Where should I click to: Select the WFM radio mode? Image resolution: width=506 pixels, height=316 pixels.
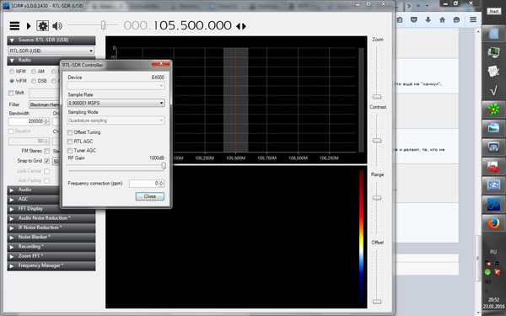[x=12, y=81]
